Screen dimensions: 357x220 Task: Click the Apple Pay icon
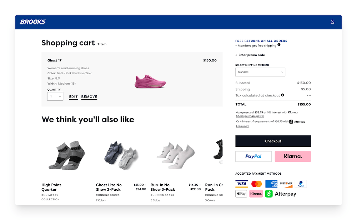pyautogui.click(x=241, y=194)
